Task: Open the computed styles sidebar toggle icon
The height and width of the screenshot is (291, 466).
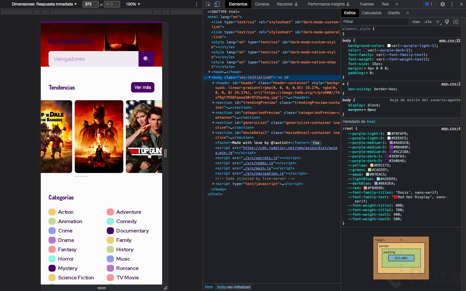Action: [x=456, y=22]
